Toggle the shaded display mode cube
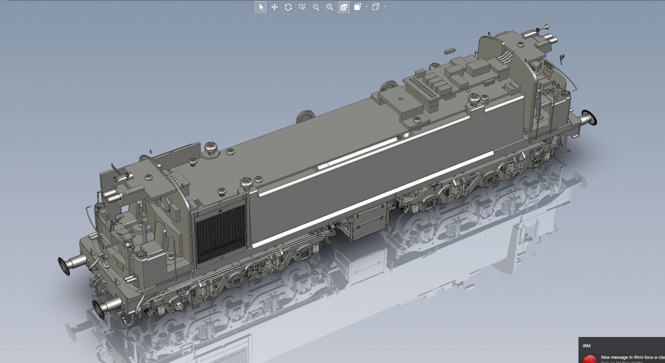This screenshot has height=363, width=665. point(344,7)
